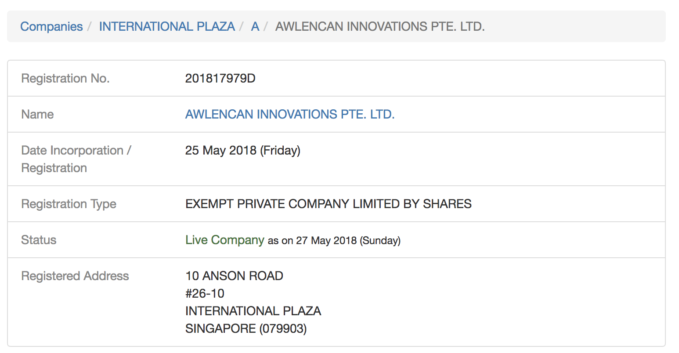679x353 pixels.
Task: Click the Registration Type label
Action: click(69, 204)
